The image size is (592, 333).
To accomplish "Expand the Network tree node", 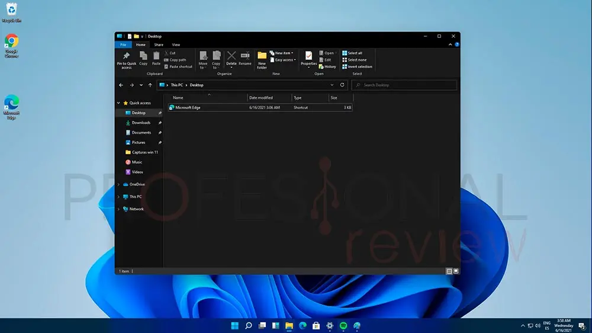I will click(118, 209).
